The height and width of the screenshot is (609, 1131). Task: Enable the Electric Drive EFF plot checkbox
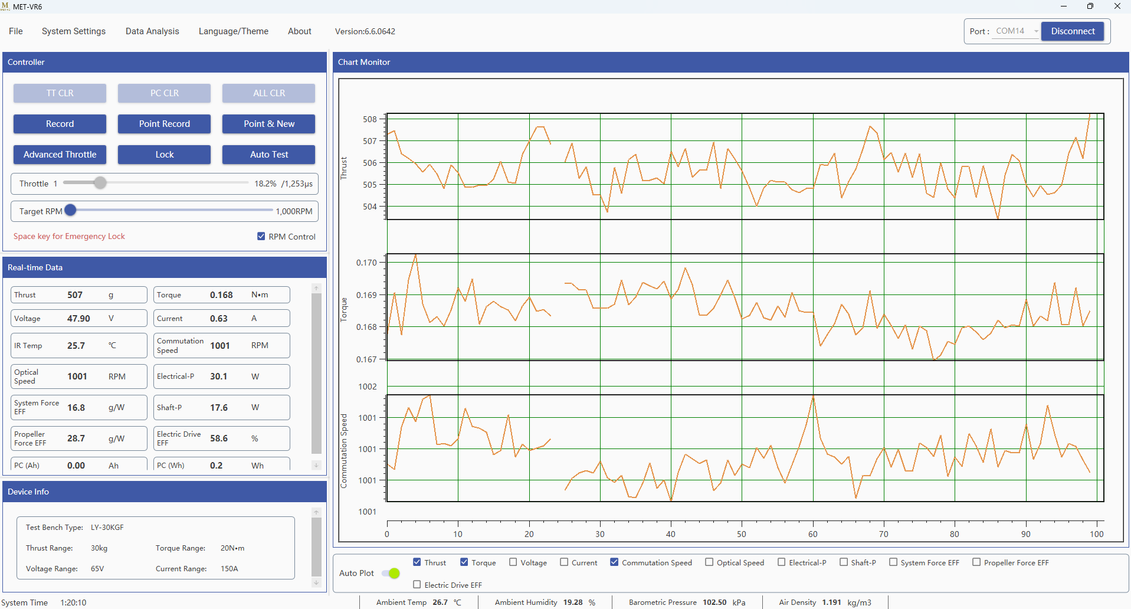(x=417, y=584)
